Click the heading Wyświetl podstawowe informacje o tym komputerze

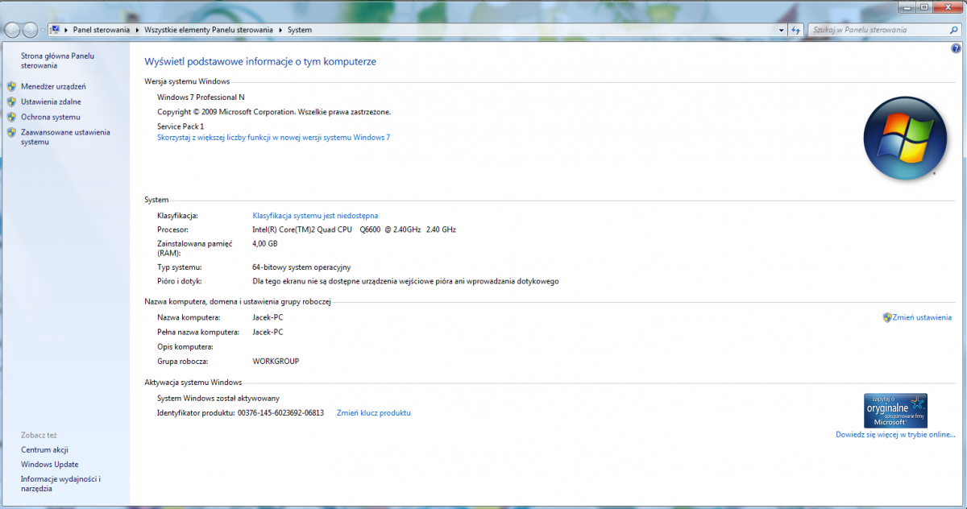pyautogui.click(x=260, y=61)
